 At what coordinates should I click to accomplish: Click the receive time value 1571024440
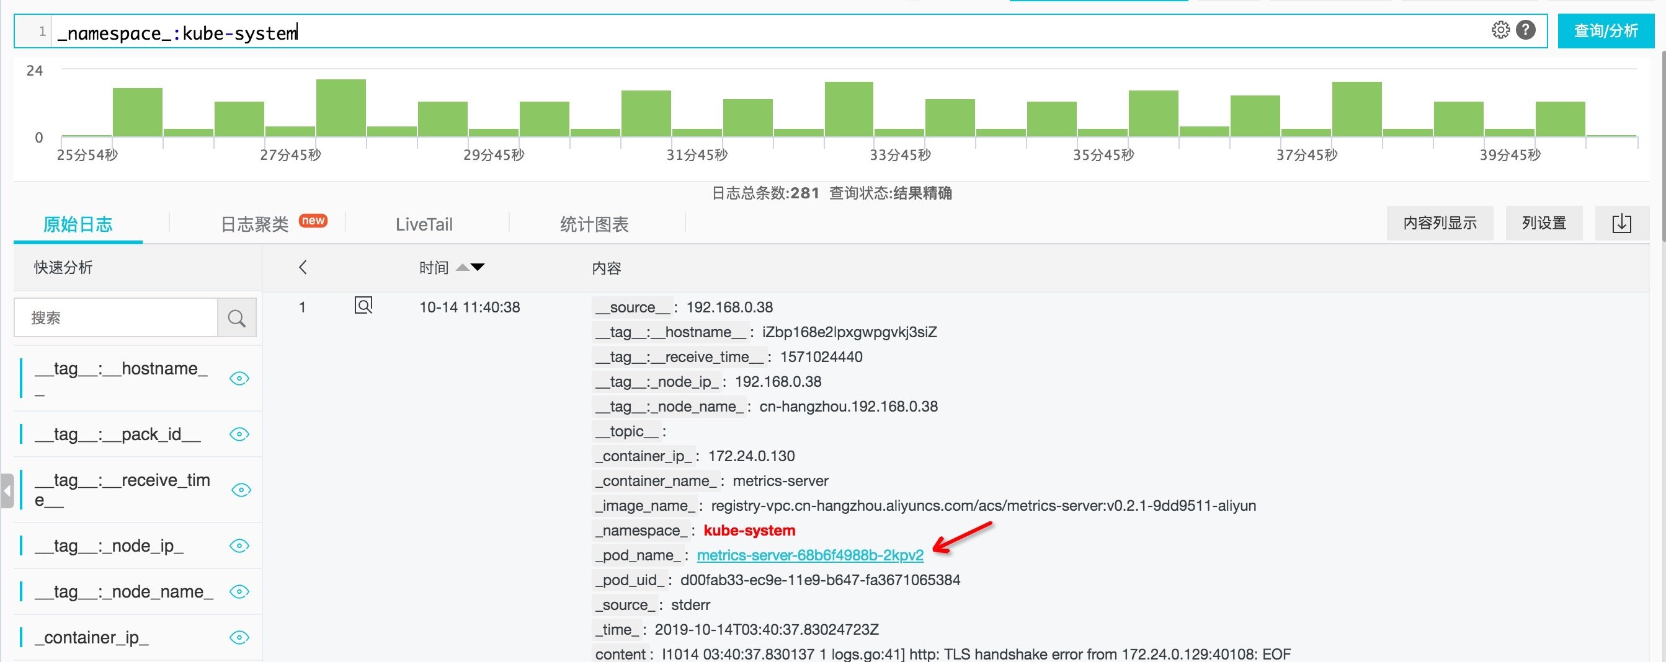pyautogui.click(x=821, y=357)
